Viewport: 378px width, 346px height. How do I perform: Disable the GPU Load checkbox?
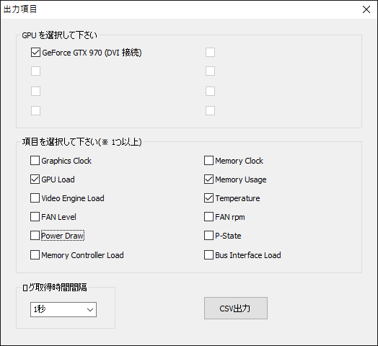pos(35,179)
